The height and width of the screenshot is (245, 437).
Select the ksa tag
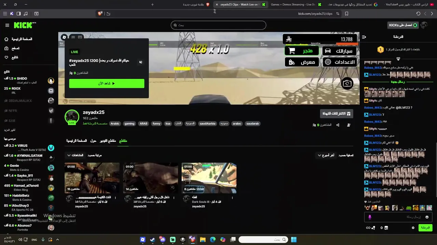coord(168,124)
